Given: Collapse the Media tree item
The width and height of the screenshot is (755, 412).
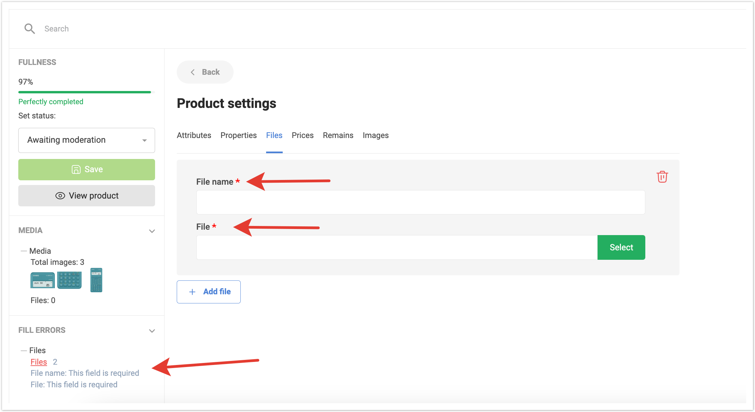Looking at the screenshot, I should (24, 251).
